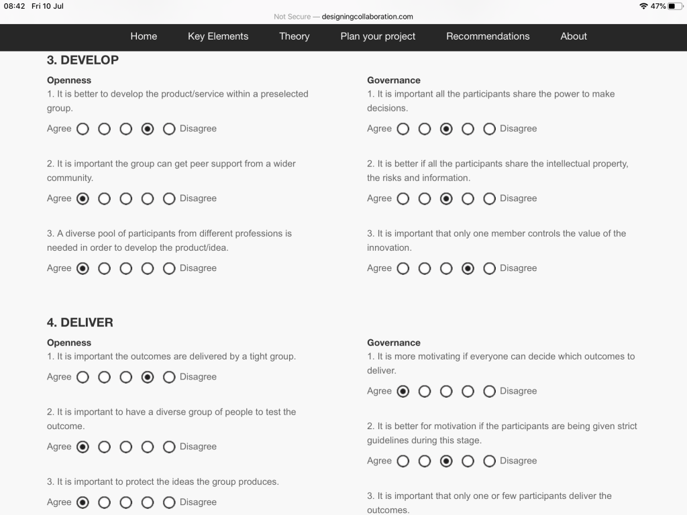This screenshot has height=515, width=687.
Task: Open the Theory navigation link
Action: [x=295, y=36]
